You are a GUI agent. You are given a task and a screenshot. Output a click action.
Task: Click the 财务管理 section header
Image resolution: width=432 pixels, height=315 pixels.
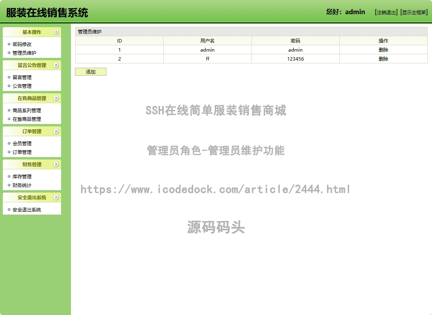pyautogui.click(x=32, y=164)
